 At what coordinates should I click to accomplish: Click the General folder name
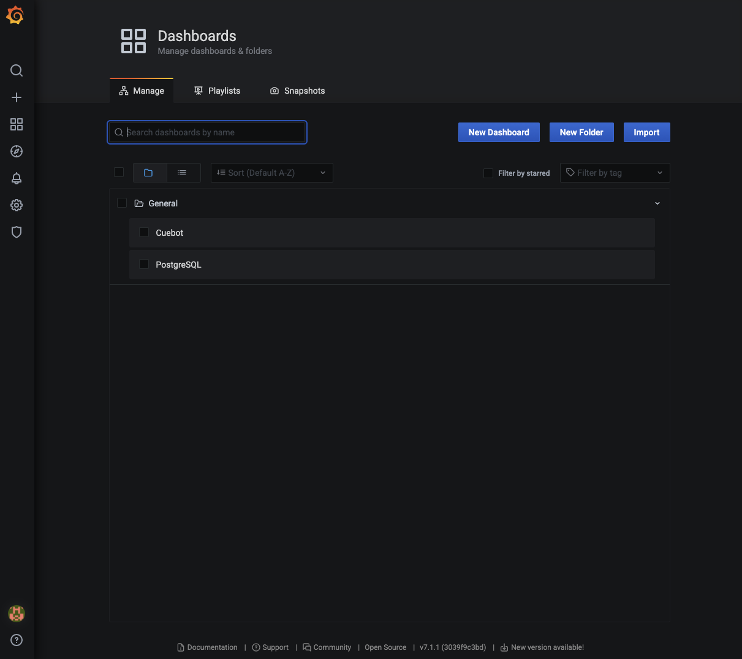pos(163,203)
